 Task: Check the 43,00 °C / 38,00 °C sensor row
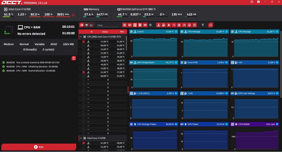point(84,68)
